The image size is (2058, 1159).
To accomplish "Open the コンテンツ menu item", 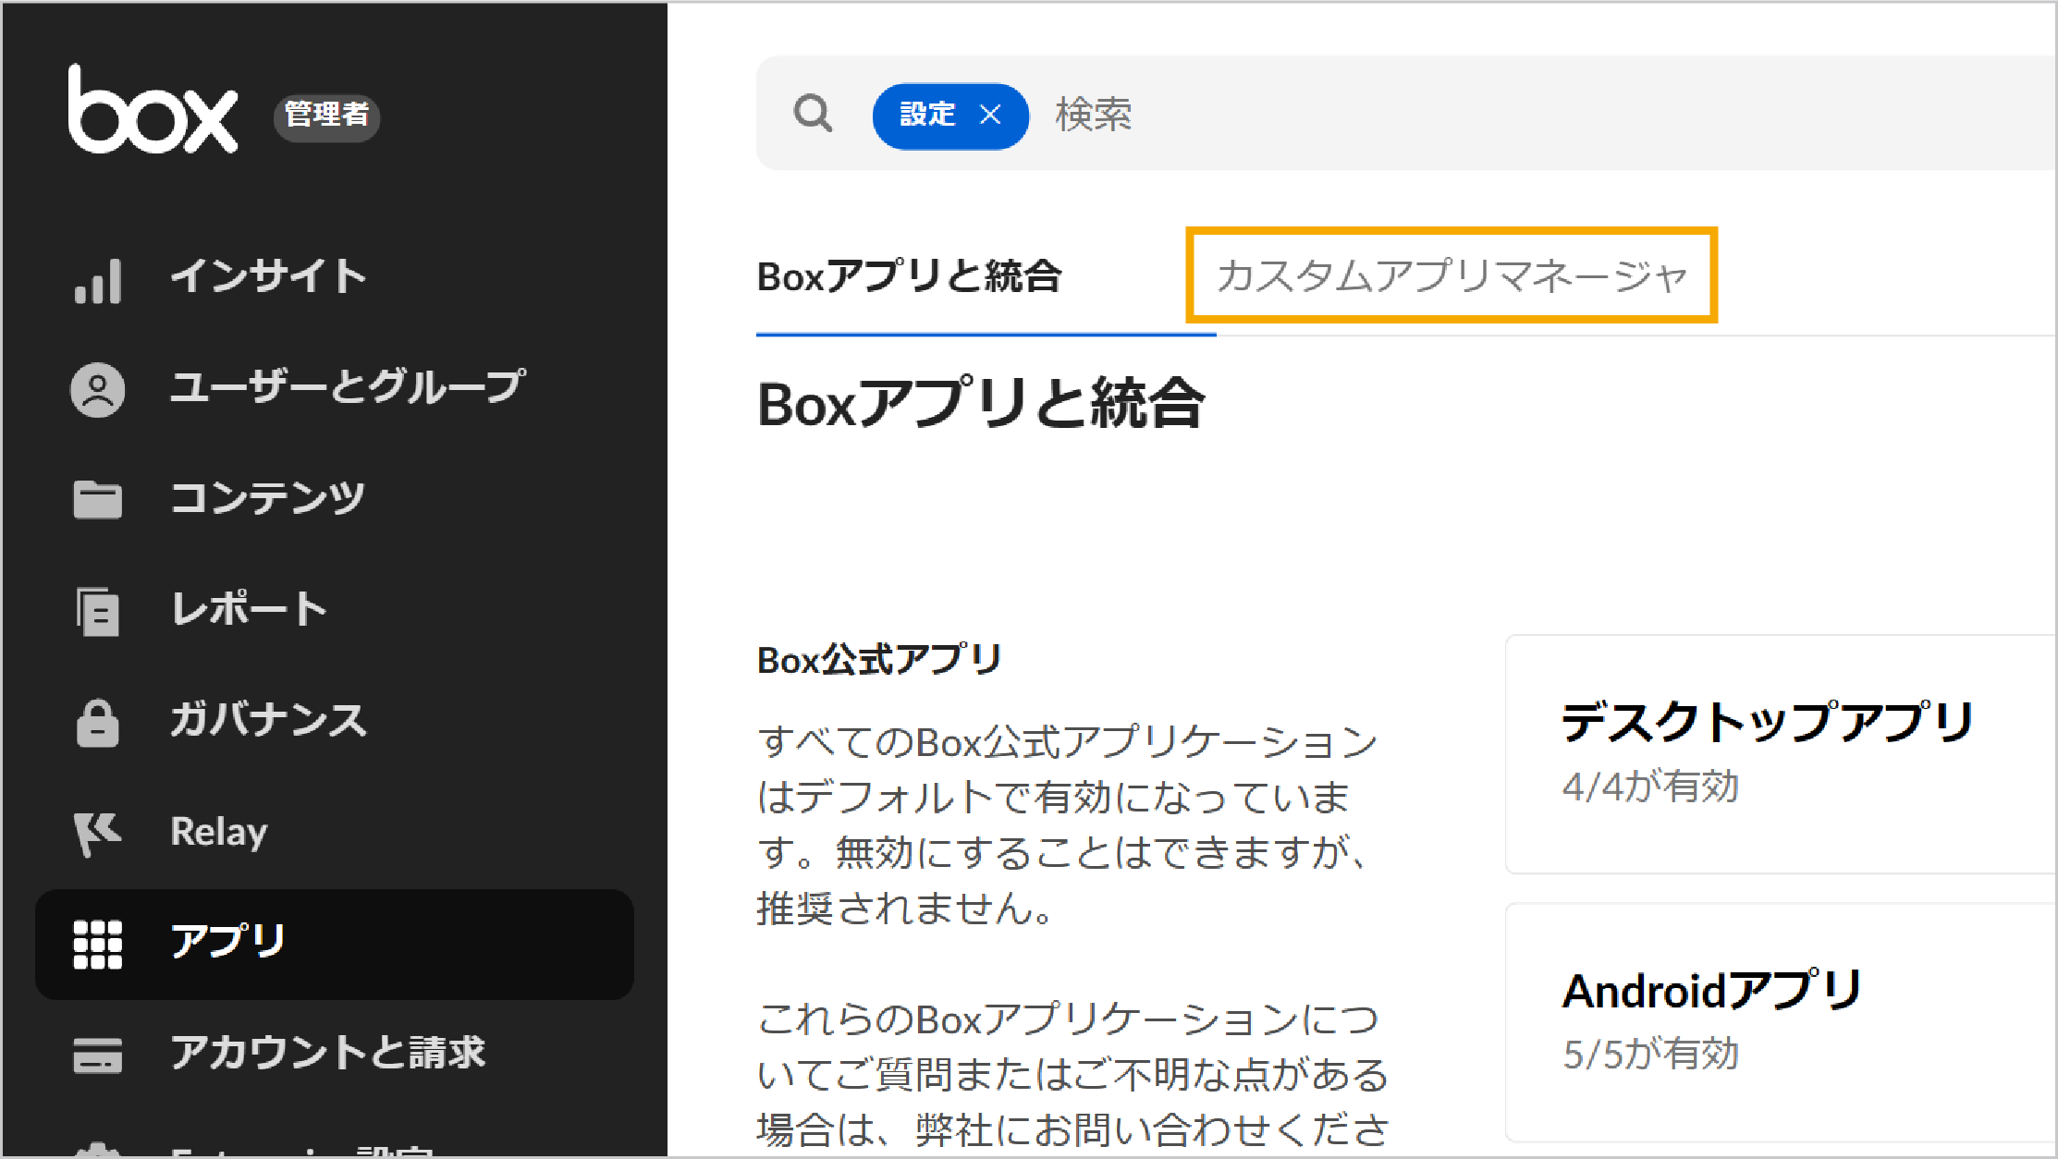I will pyautogui.click(x=267, y=498).
